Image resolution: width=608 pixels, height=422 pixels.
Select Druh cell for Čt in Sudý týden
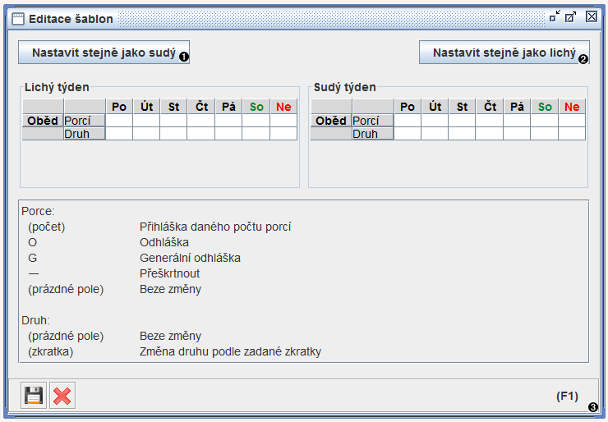(490, 134)
